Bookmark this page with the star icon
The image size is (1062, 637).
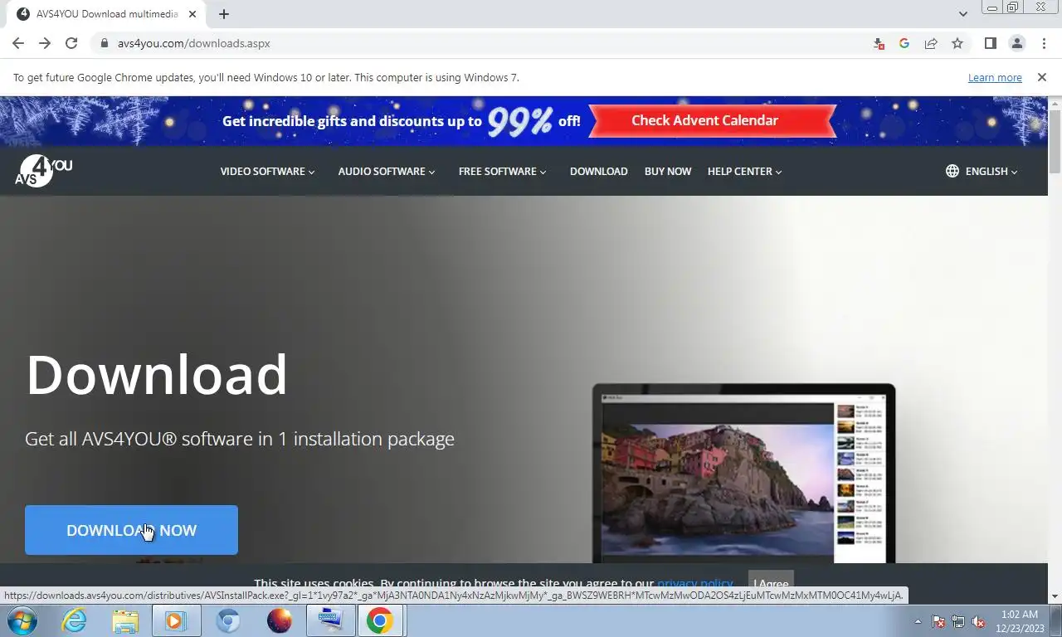click(x=957, y=43)
